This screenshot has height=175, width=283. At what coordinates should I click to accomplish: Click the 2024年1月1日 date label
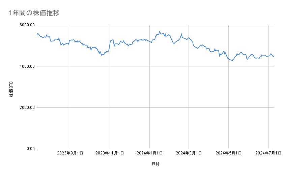(149, 153)
